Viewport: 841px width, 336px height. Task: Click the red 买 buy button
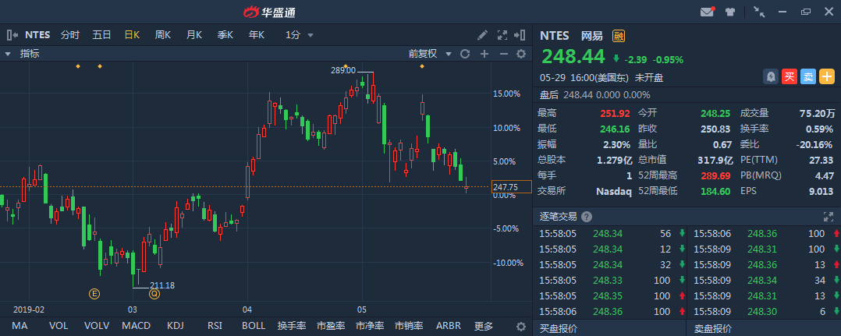point(790,76)
